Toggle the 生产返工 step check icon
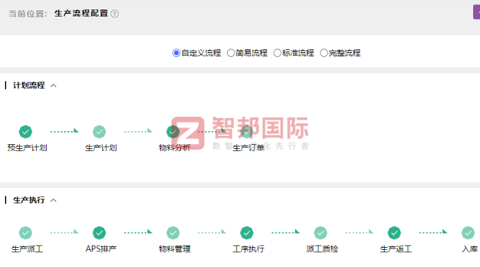This screenshot has height=267, width=480. (x=394, y=233)
